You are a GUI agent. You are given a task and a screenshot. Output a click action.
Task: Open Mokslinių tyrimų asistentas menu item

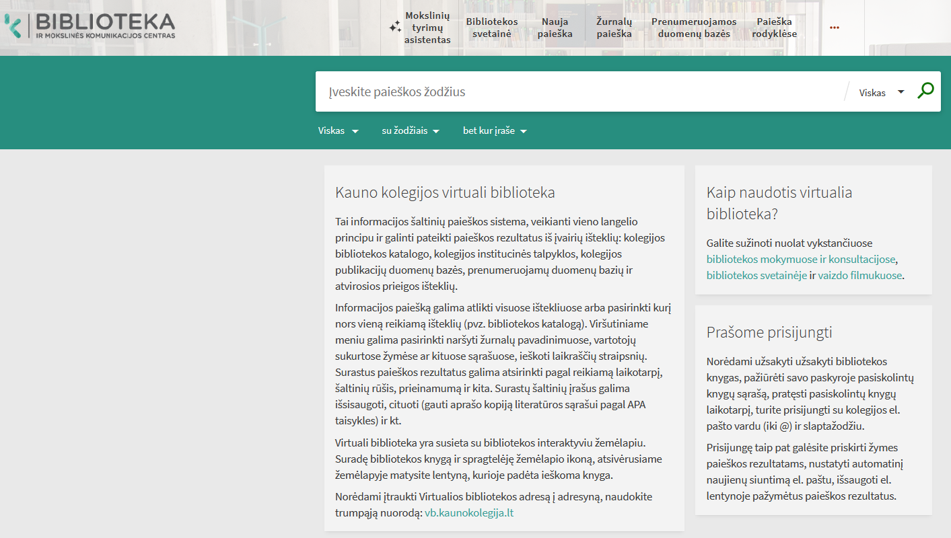pyautogui.click(x=427, y=28)
